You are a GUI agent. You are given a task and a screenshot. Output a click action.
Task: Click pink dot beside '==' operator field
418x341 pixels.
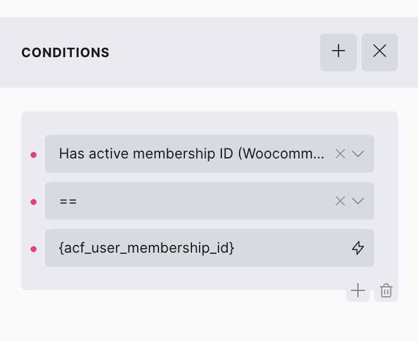34,201
